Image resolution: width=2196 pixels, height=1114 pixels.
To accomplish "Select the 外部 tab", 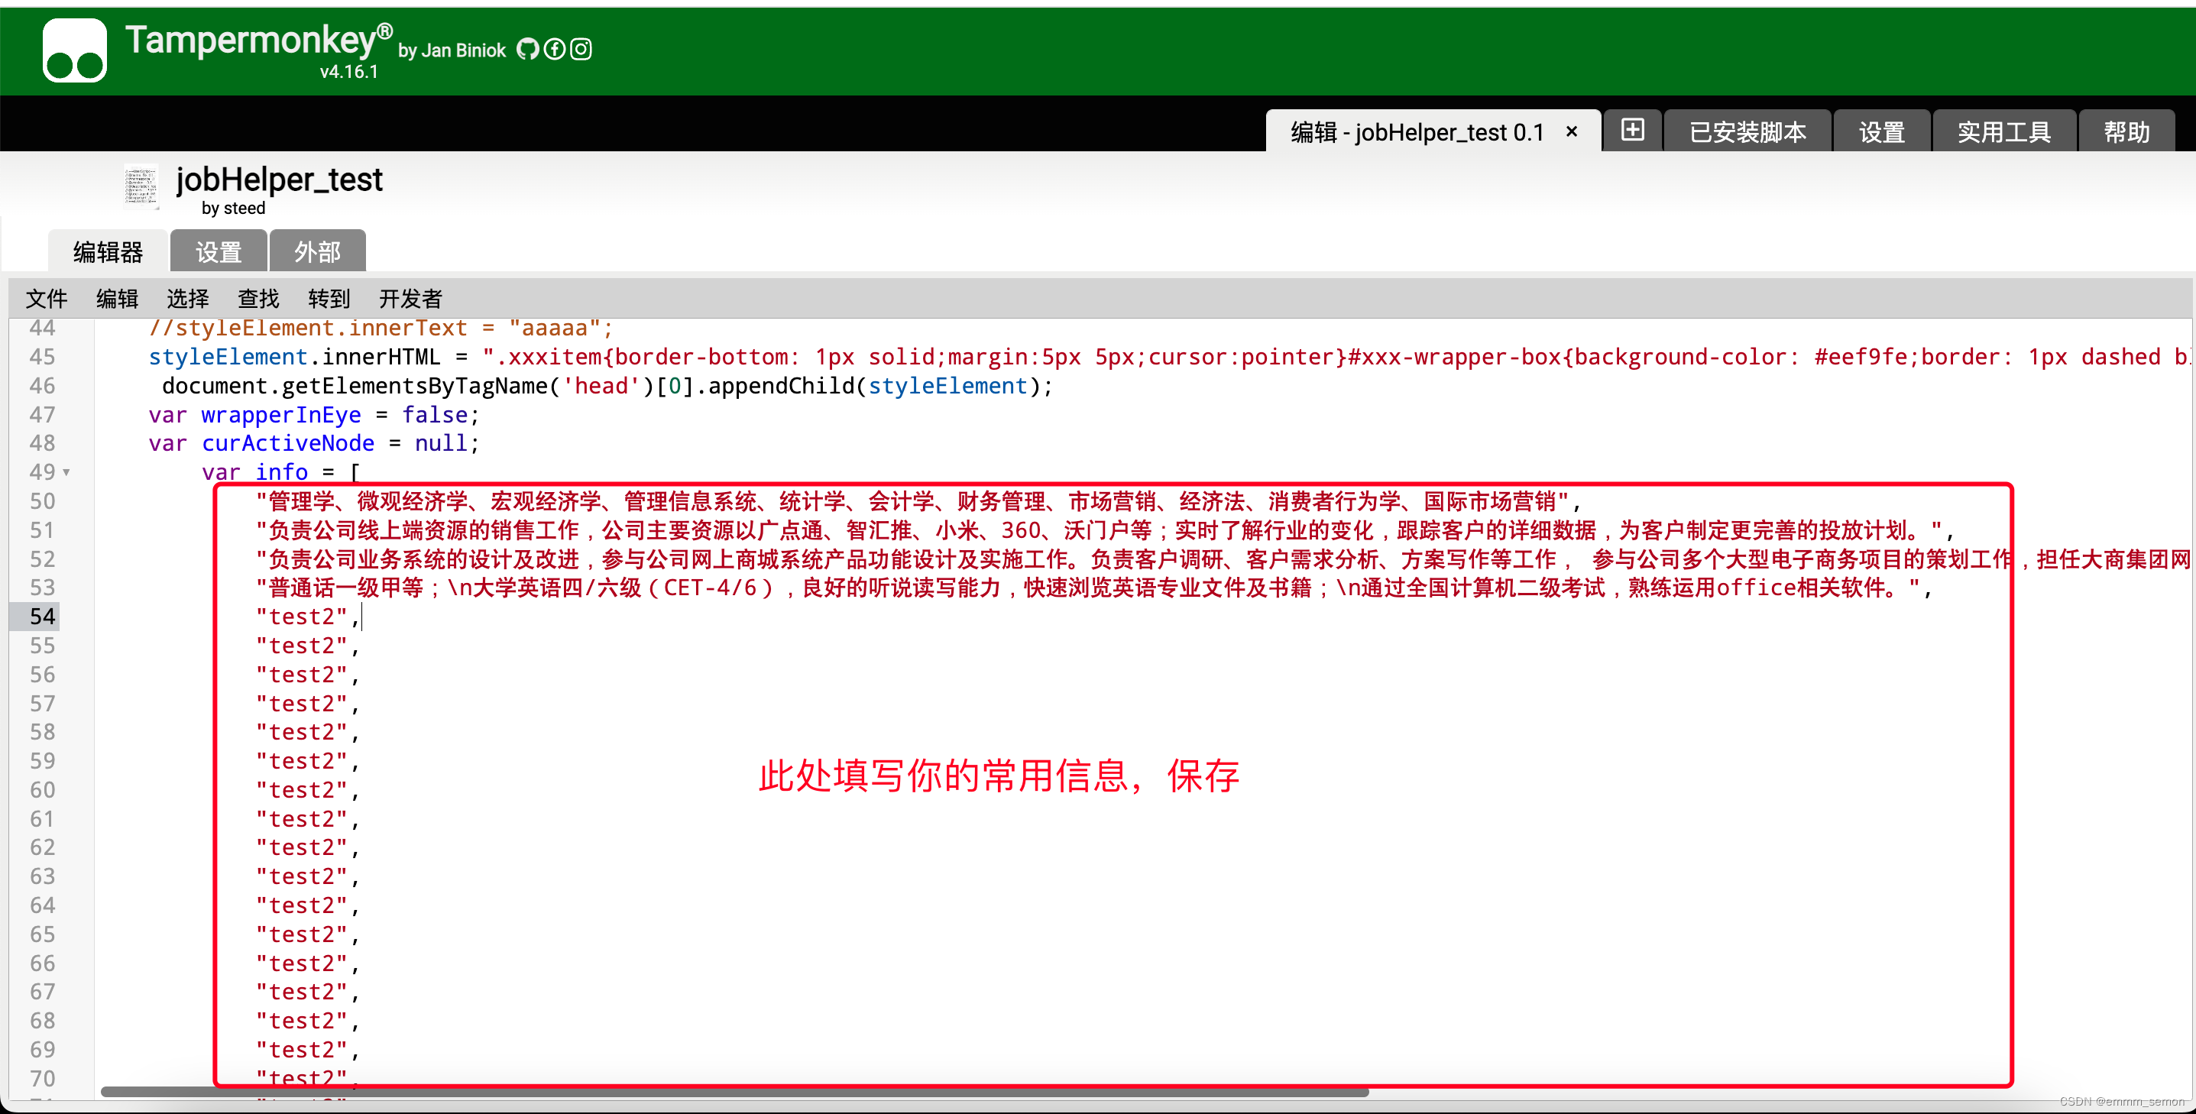I will coord(317,251).
